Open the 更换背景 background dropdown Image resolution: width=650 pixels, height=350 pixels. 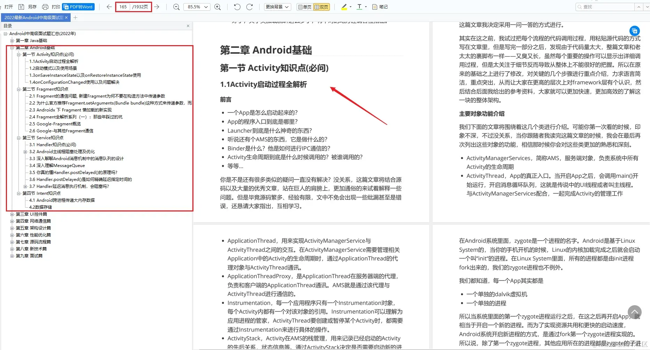(277, 7)
